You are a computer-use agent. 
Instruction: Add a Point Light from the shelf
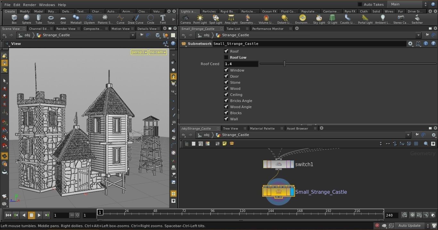(200, 19)
